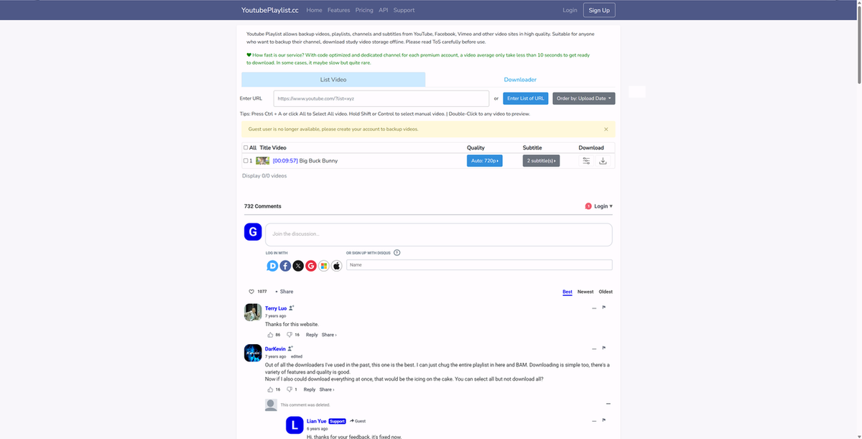Log in with the Apple icon
This screenshot has width=862, height=439.
[336, 266]
